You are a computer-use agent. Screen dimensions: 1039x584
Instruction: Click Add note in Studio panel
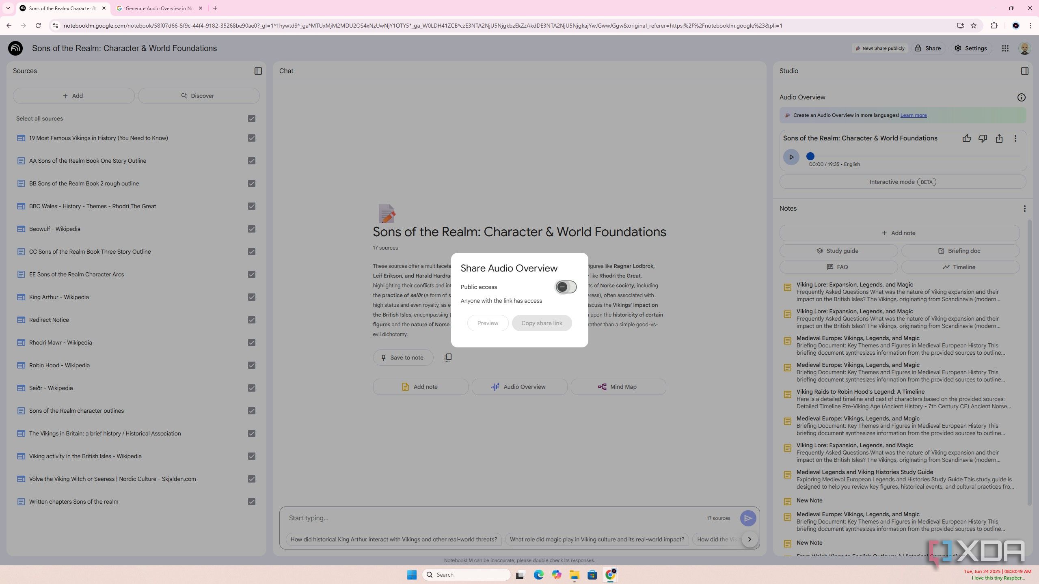tap(899, 233)
